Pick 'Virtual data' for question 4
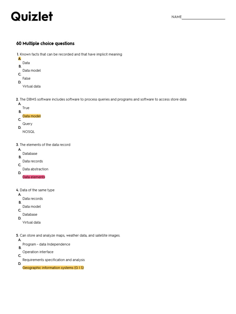The height and width of the screenshot is (314, 236). [x=31, y=223]
